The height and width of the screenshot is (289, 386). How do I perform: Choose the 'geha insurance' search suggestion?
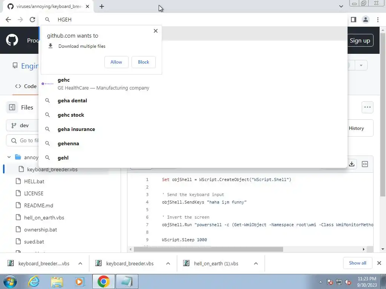tap(193, 129)
